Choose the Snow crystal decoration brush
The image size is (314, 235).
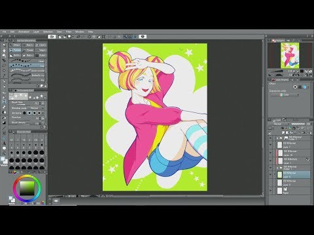pyautogui.click(x=27, y=70)
